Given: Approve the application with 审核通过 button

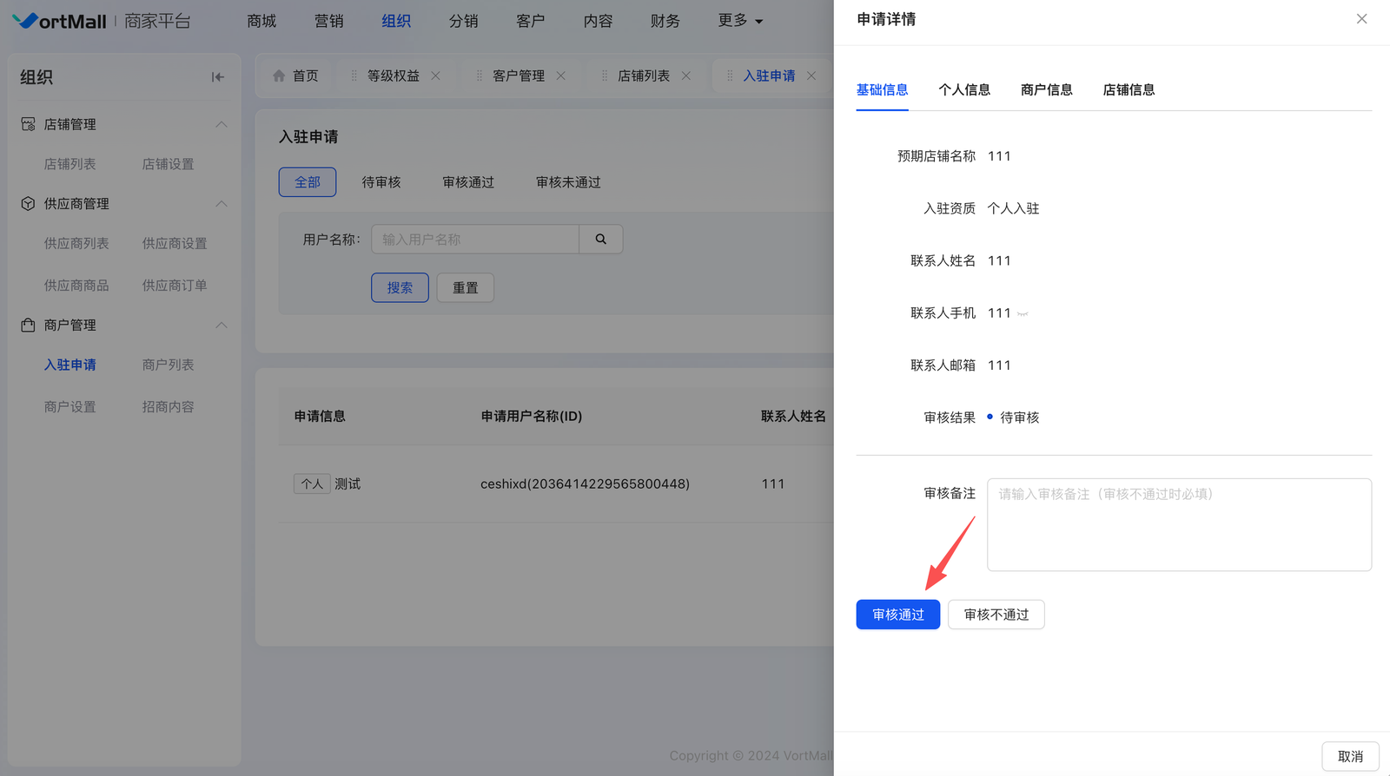Looking at the screenshot, I should click(897, 615).
